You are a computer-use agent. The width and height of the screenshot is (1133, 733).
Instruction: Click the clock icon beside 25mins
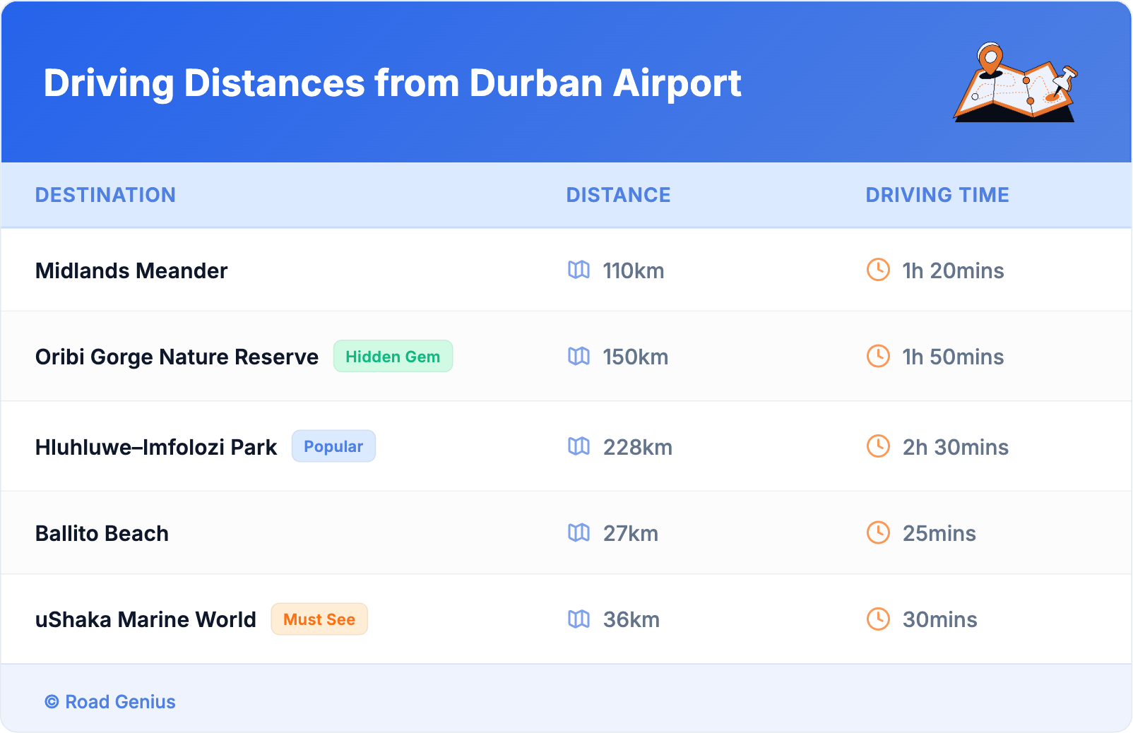tap(878, 532)
